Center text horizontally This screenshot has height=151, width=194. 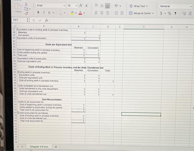click(x=102, y=13)
